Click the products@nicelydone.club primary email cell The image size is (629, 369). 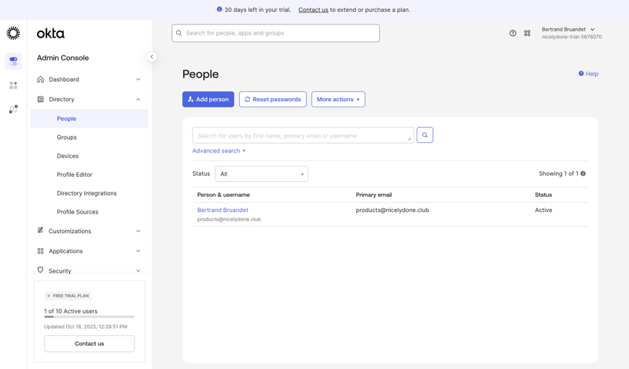392,210
